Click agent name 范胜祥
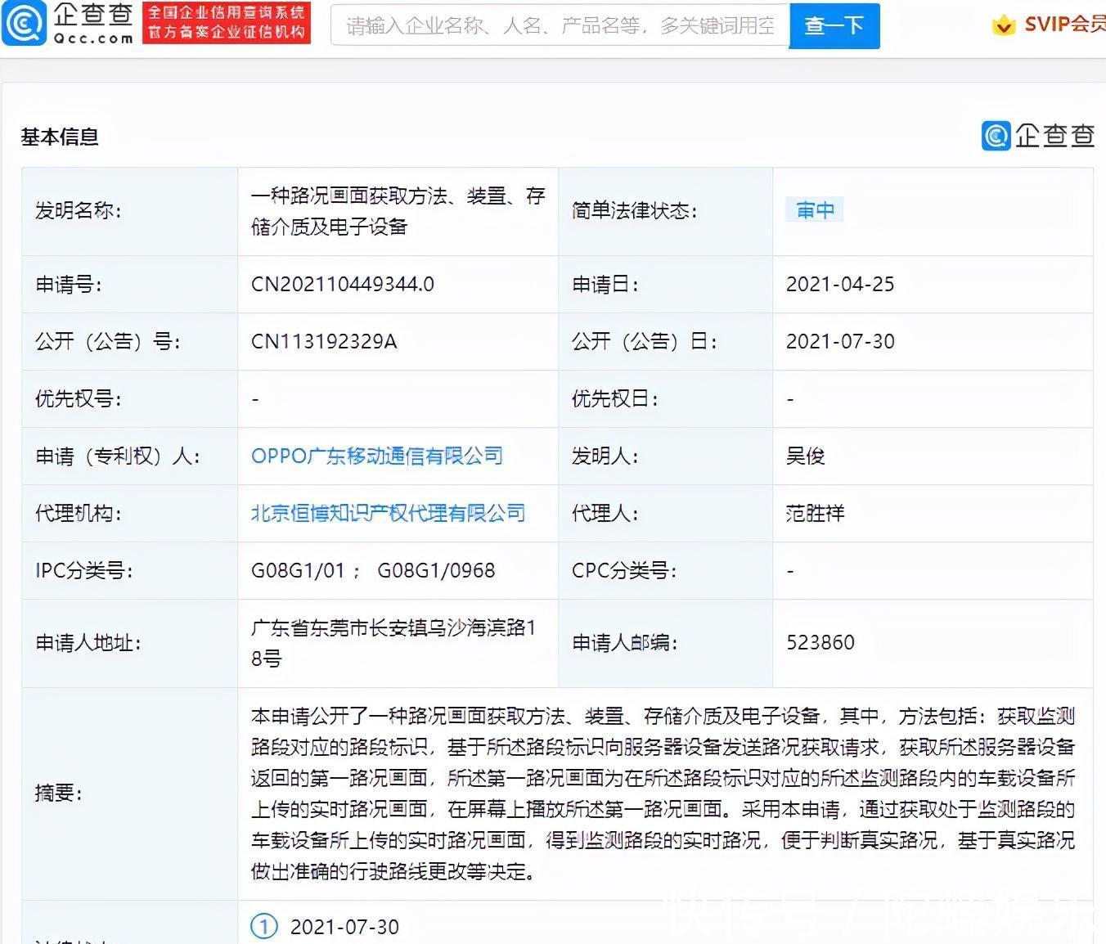 click(816, 513)
